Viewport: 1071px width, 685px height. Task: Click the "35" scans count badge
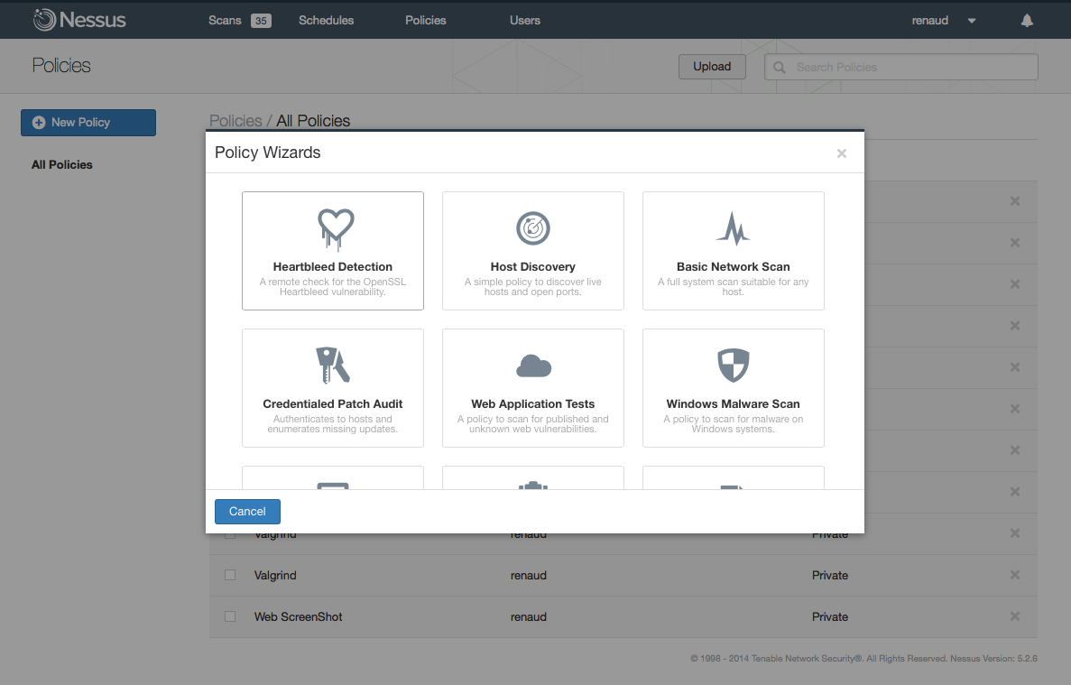261,21
